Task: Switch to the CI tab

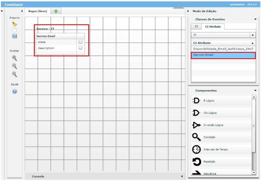Action: coord(196,26)
